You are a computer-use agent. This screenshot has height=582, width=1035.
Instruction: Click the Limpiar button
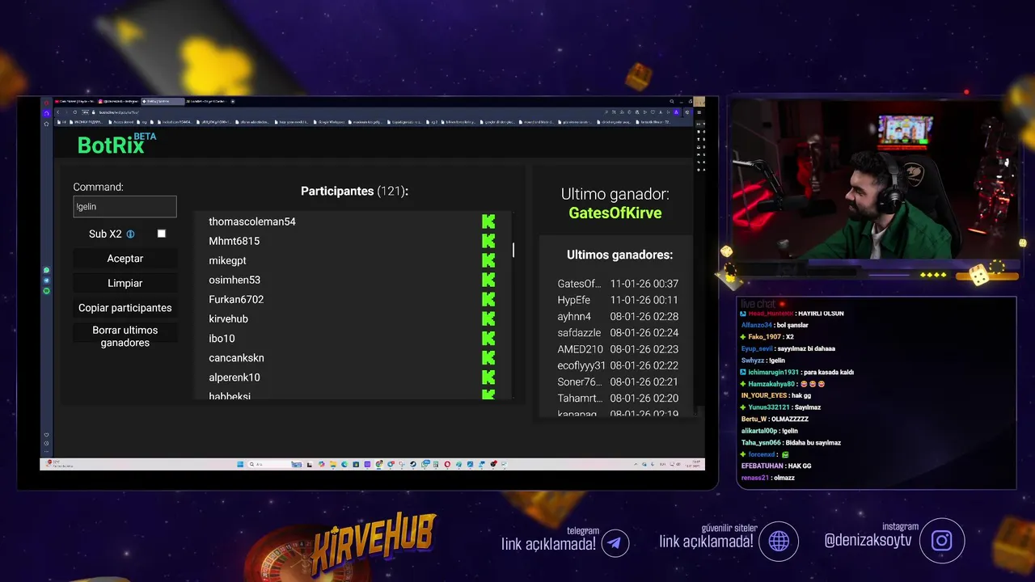125,283
